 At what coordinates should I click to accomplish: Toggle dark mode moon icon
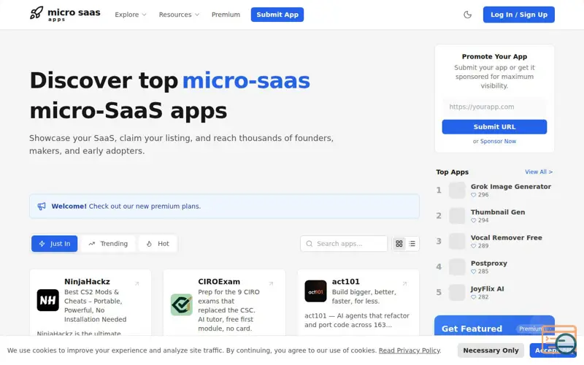click(467, 15)
